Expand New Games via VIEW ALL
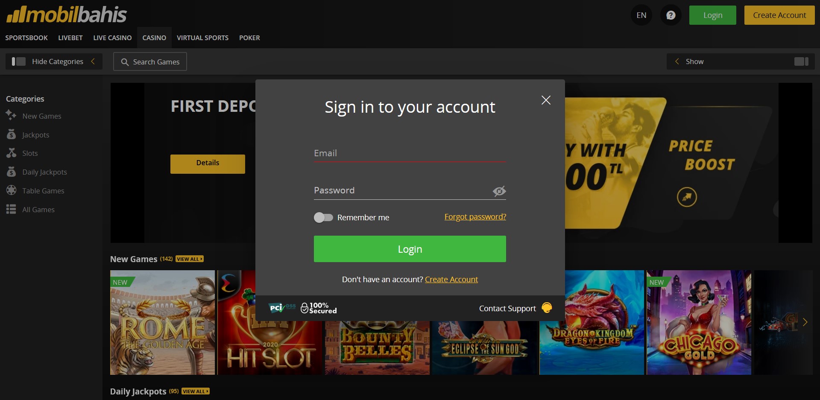Image resolution: width=820 pixels, height=400 pixels. point(190,259)
